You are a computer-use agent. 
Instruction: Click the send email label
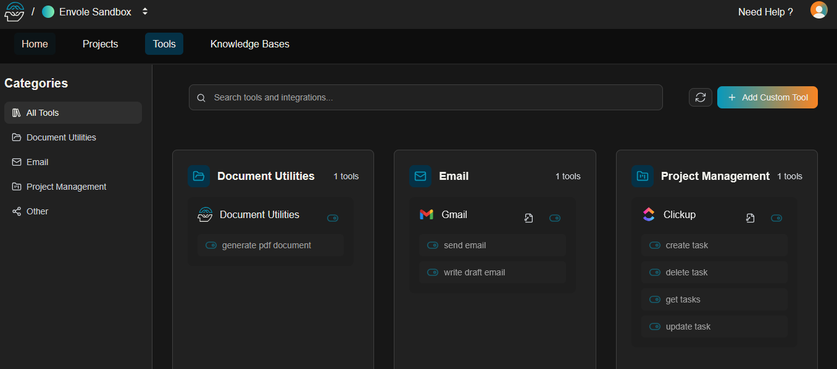click(465, 245)
